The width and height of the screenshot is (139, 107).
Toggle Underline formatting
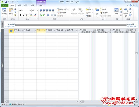(x=27, y=15)
